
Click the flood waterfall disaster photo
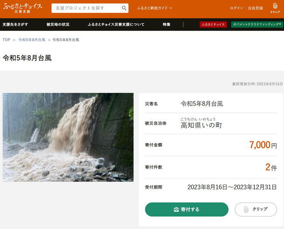(68, 137)
